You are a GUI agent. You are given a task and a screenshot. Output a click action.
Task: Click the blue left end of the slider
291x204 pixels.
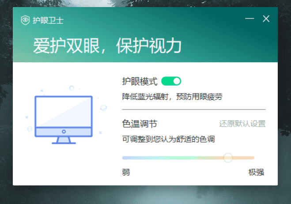(126, 158)
